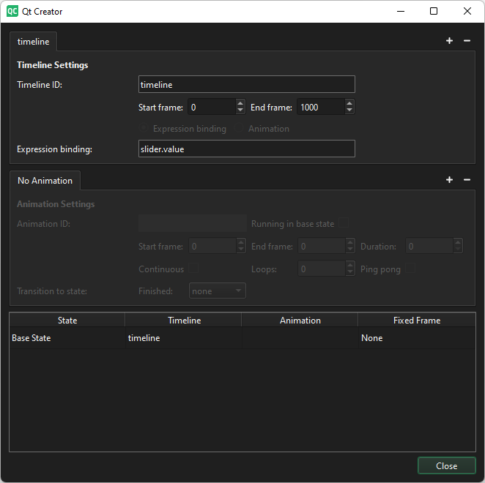485x483 pixels.
Task: Click the Fixed Frame None cell
Action: click(416, 338)
